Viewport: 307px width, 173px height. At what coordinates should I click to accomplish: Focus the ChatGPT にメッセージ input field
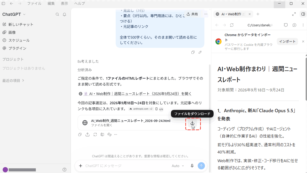click(125, 166)
